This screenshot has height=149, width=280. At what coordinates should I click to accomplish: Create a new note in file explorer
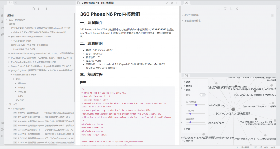point(34,9)
